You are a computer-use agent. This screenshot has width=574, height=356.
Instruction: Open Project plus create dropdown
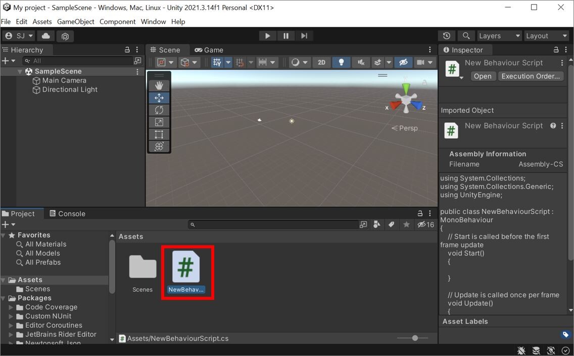[x=9, y=225]
